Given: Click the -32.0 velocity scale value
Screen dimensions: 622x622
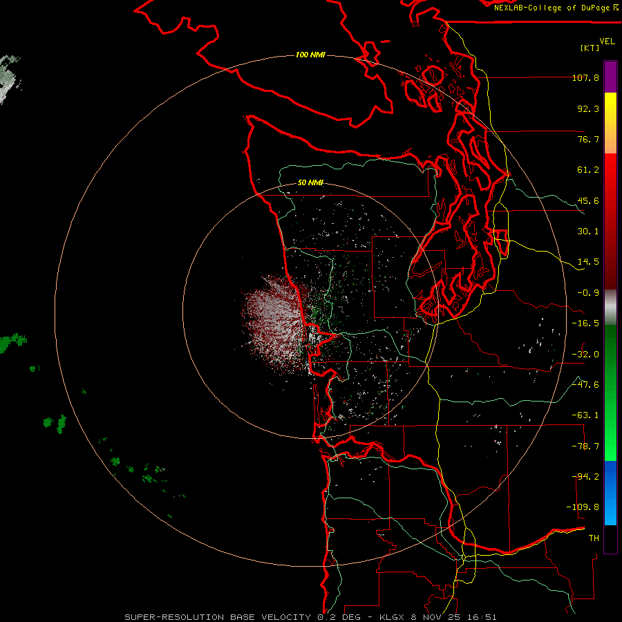Looking at the screenshot, I should click(585, 355).
